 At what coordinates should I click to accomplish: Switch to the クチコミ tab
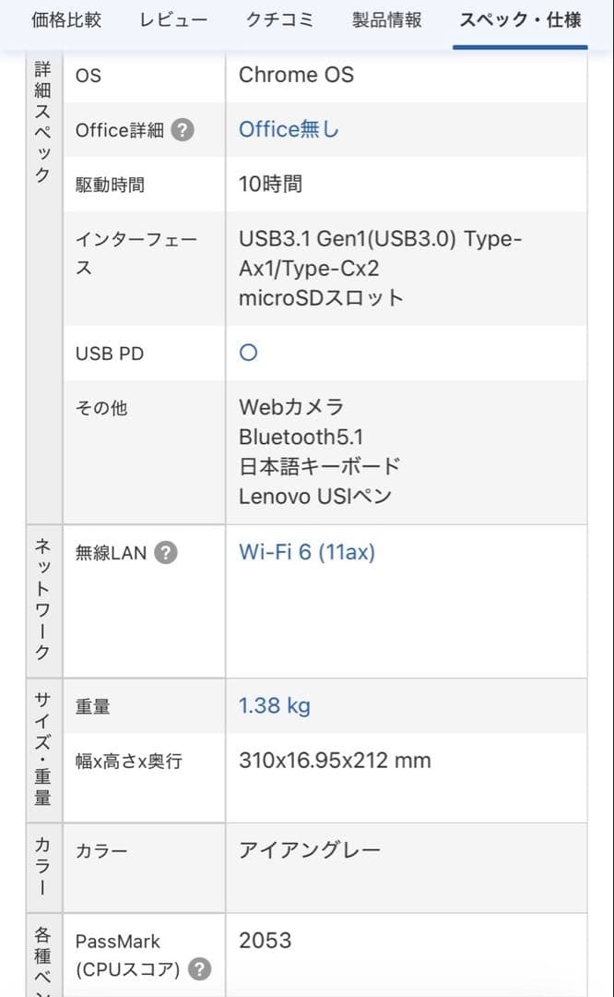pyautogui.click(x=279, y=18)
